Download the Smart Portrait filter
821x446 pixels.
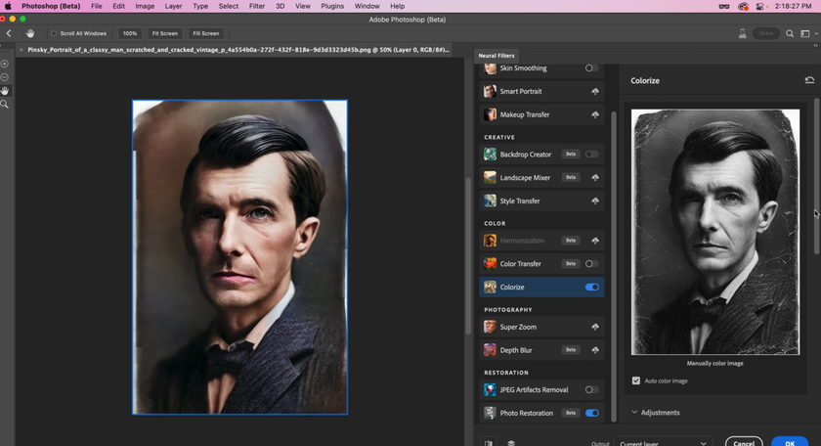click(595, 91)
